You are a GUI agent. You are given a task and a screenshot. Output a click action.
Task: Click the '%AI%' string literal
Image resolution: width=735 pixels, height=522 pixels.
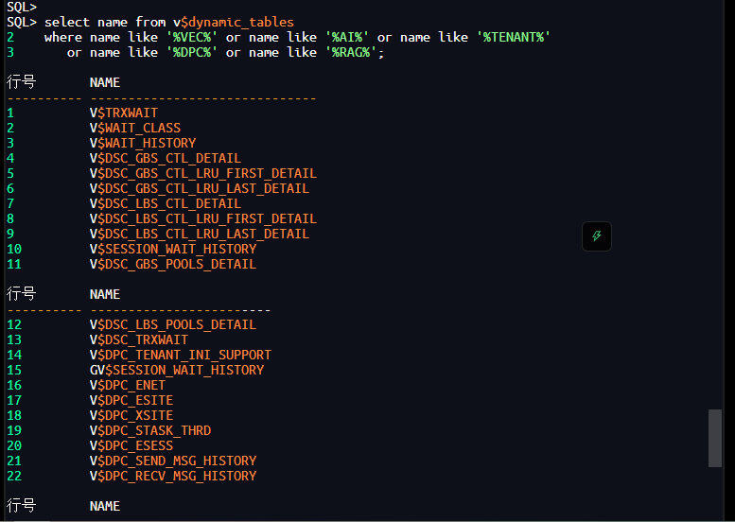[x=347, y=37]
